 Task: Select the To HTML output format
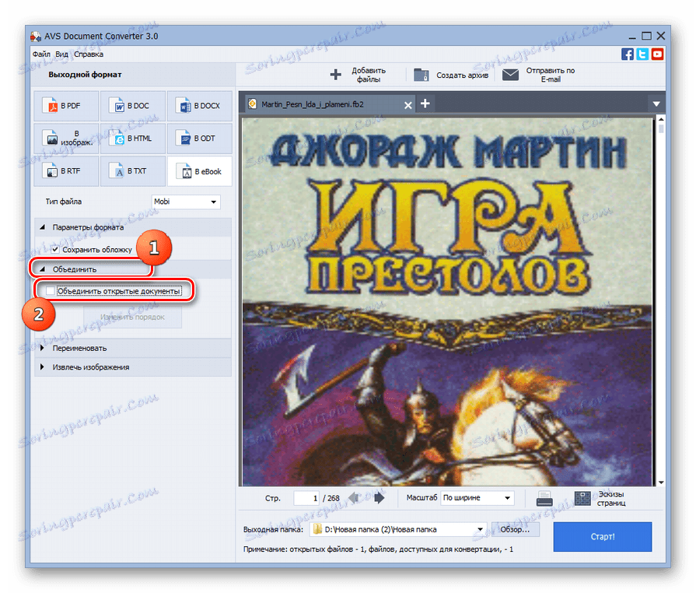(x=133, y=139)
